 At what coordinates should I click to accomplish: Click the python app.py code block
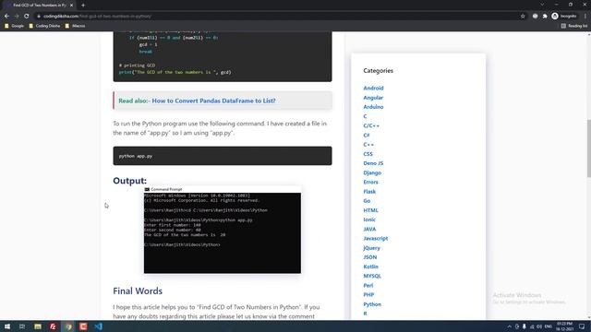223,156
